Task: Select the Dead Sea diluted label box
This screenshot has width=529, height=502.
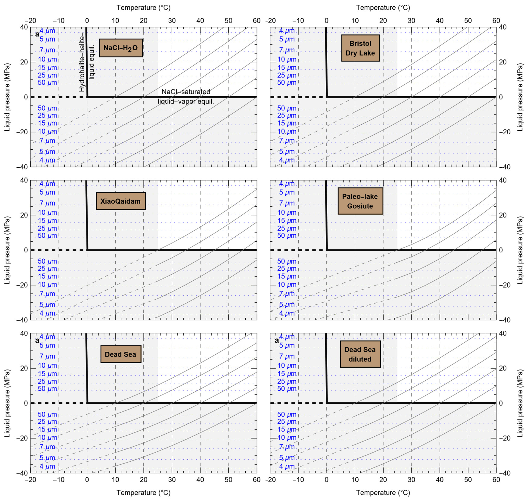Action: 360,354
